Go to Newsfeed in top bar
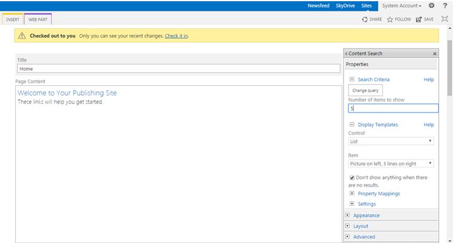Image resolution: width=454 pixels, height=243 pixels. point(318,5)
